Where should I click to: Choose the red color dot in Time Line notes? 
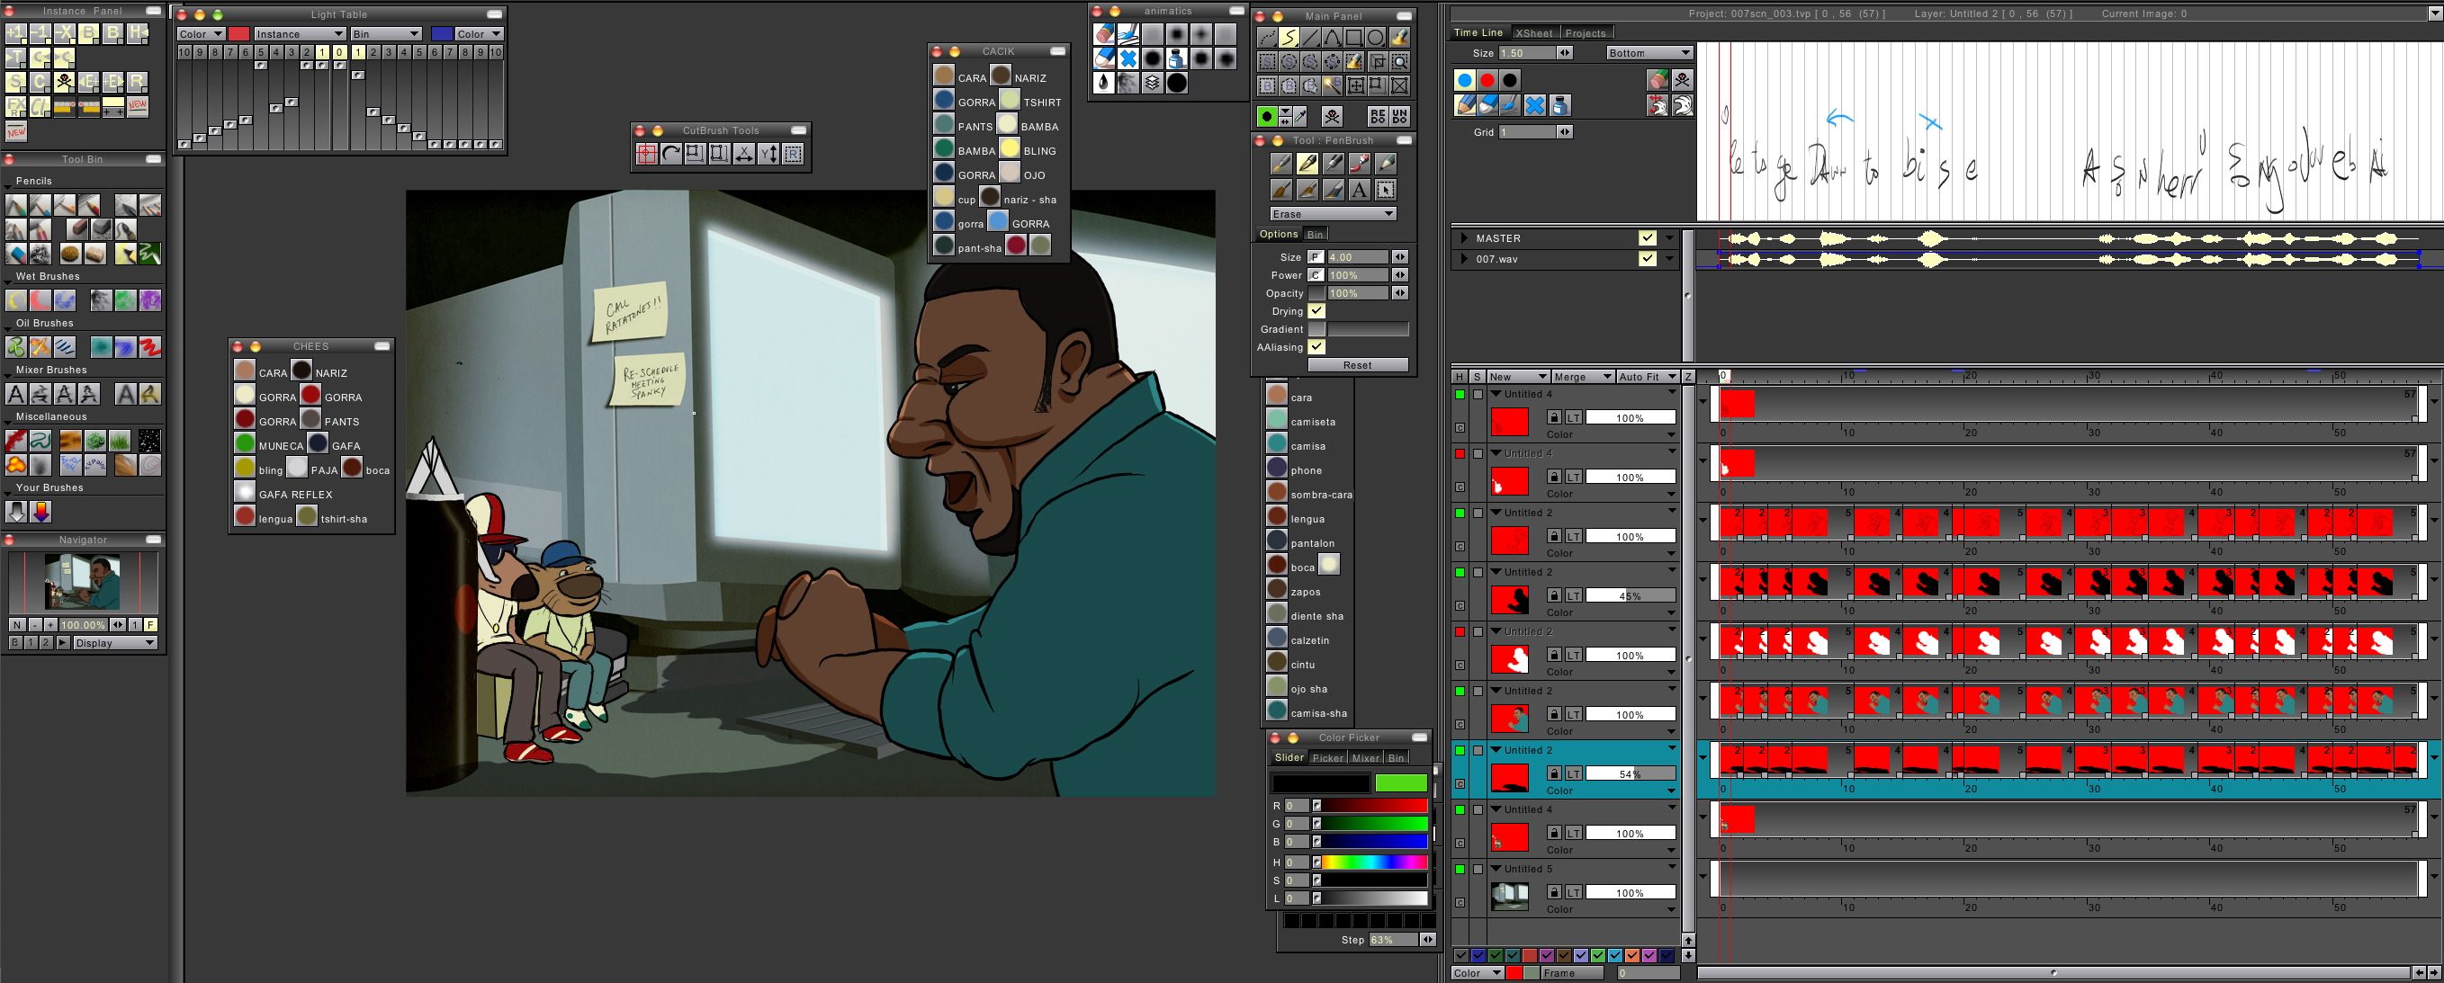click(x=1487, y=81)
